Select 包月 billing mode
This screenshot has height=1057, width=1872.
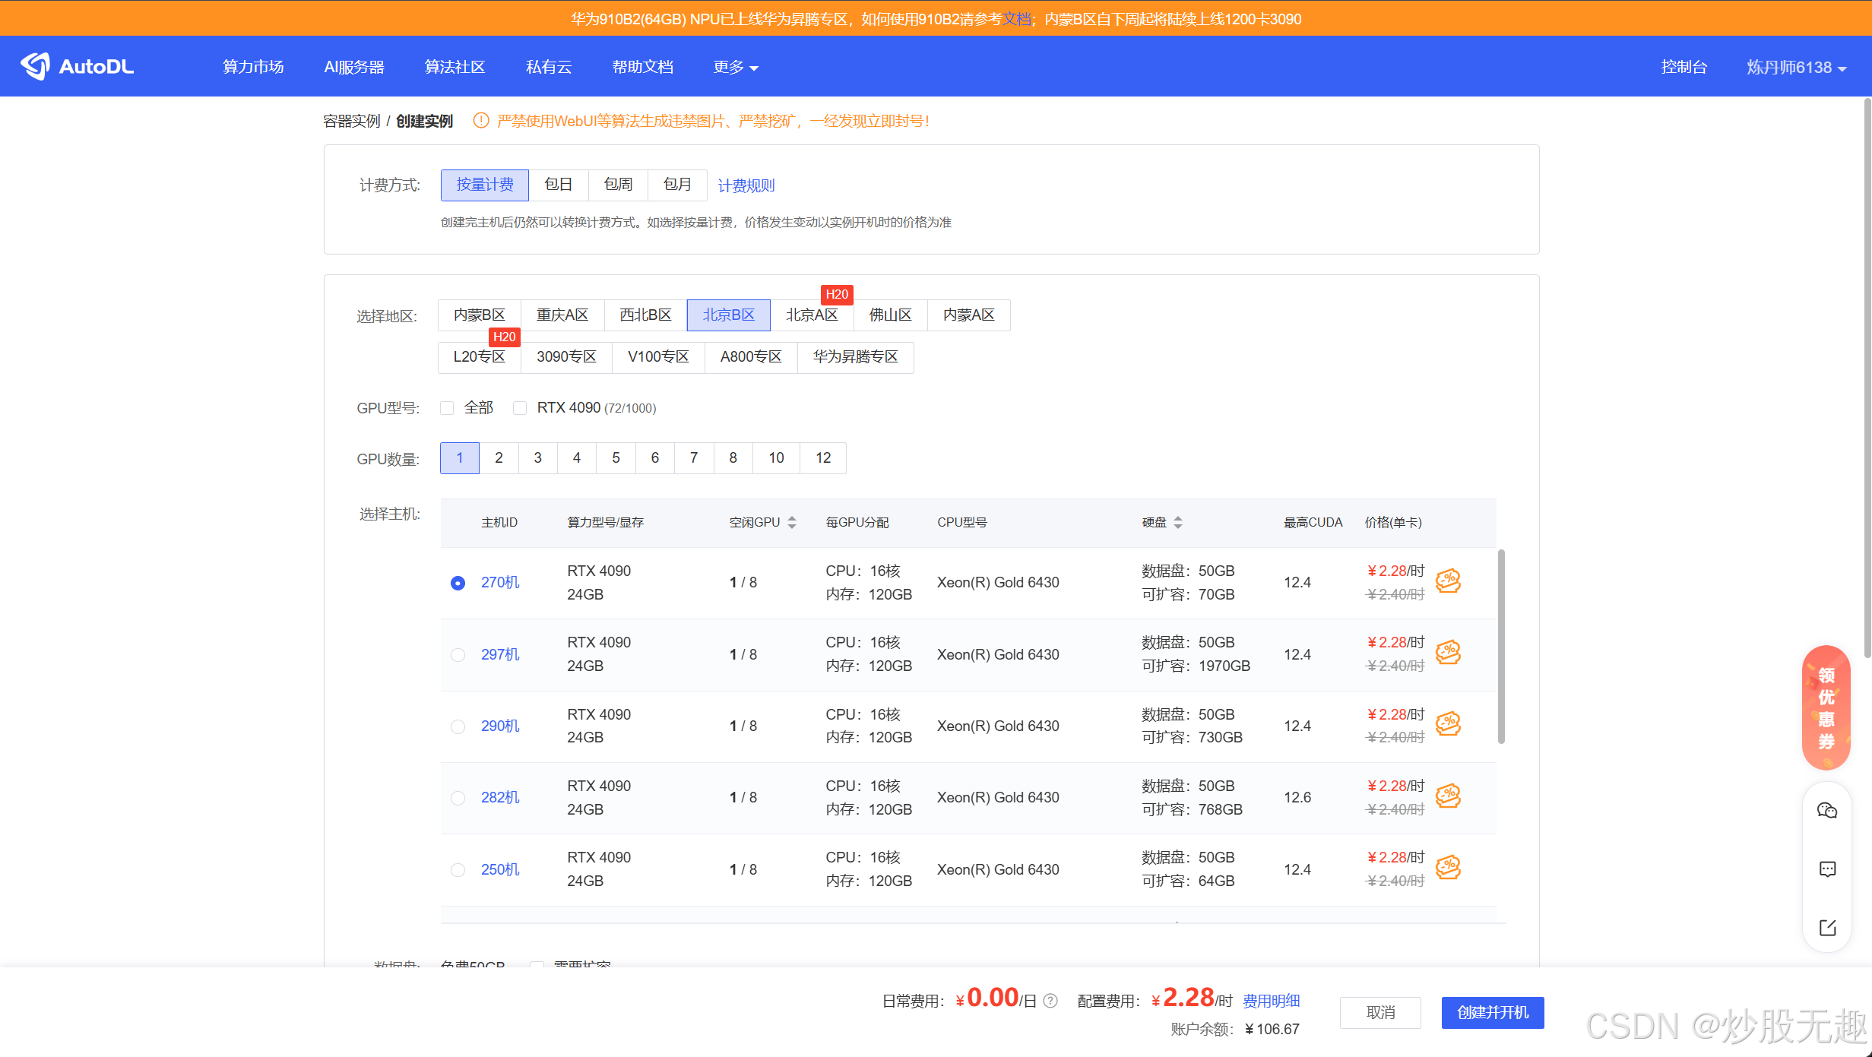tap(677, 185)
